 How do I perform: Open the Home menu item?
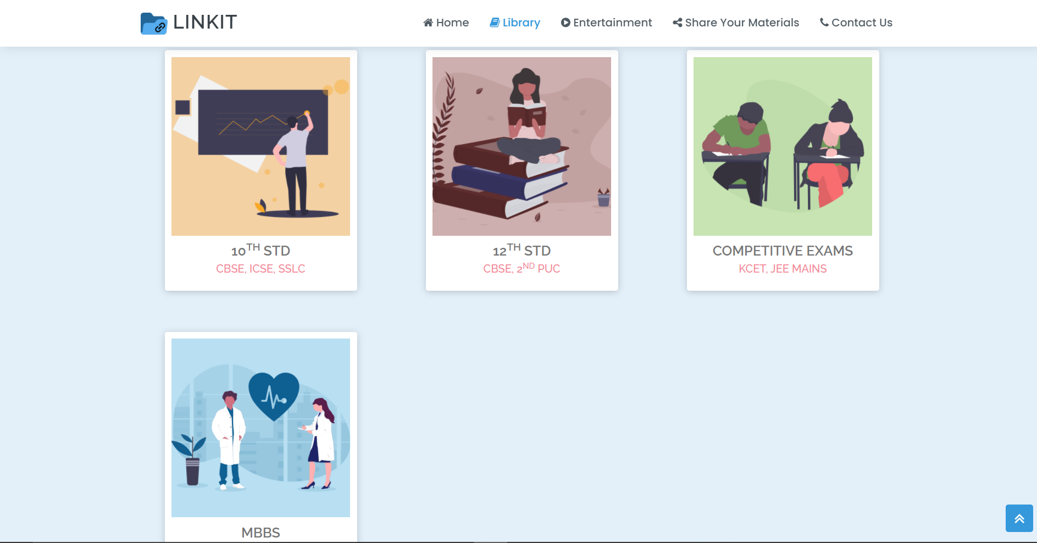(446, 23)
